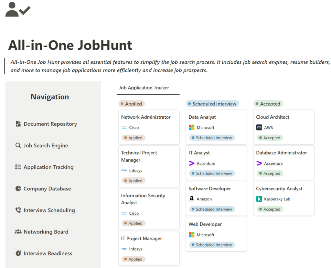Select the Networking Board people icon
331x268 pixels.
coord(18,232)
